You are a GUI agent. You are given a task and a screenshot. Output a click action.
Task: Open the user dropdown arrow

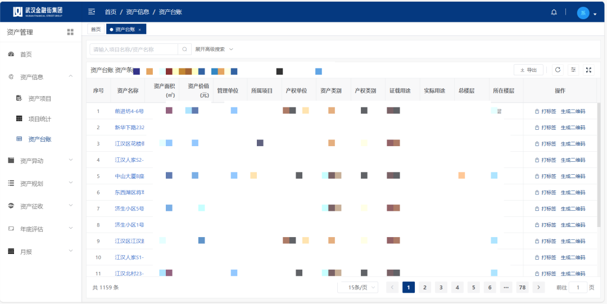point(595,14)
